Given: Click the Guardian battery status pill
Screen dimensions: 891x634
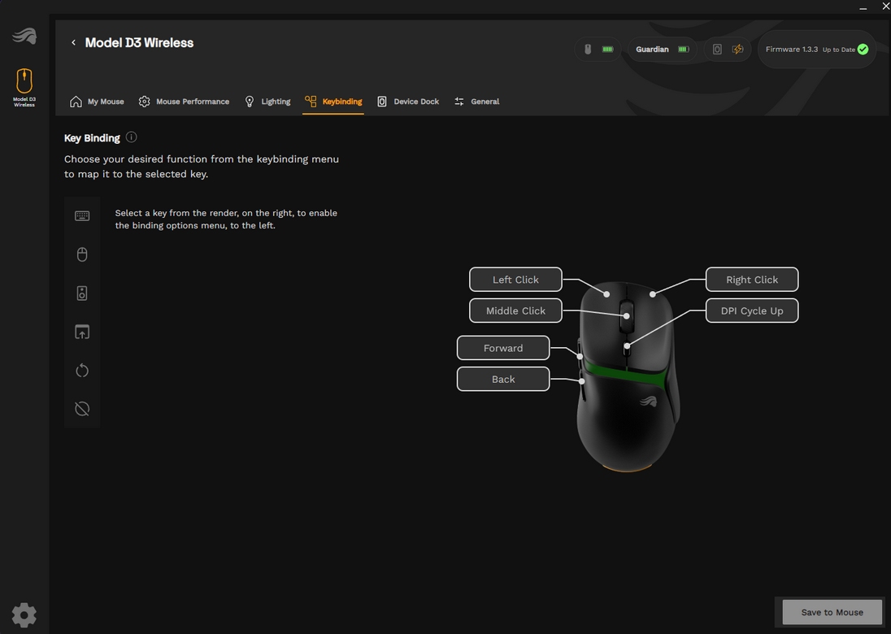Looking at the screenshot, I should [x=662, y=50].
